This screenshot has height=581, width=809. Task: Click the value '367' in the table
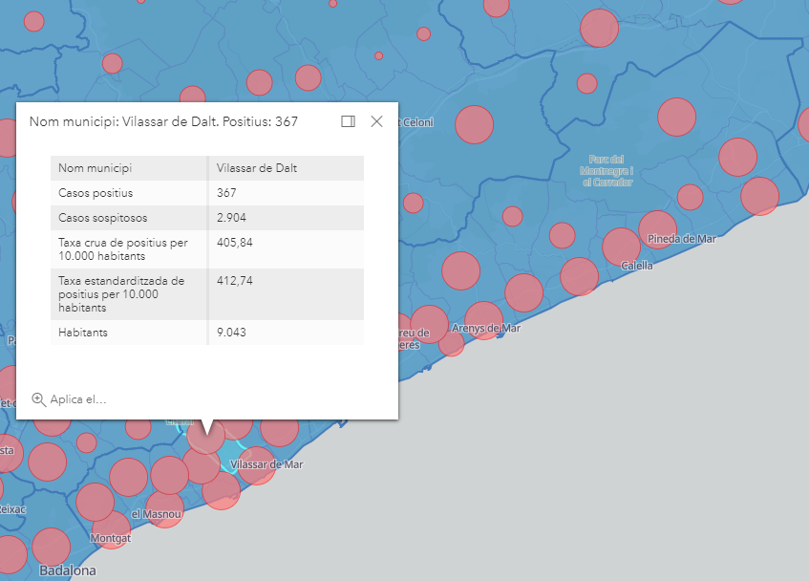(226, 193)
